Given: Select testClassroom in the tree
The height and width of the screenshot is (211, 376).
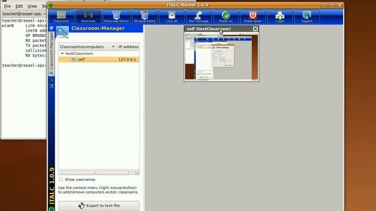Looking at the screenshot, I should tap(79, 53).
